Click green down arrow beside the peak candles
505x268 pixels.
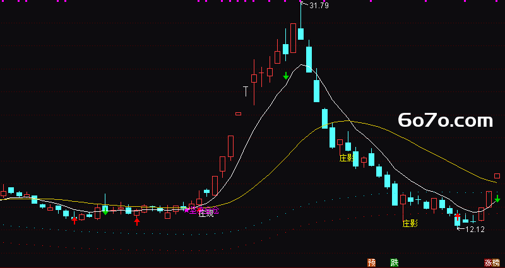point(286,76)
